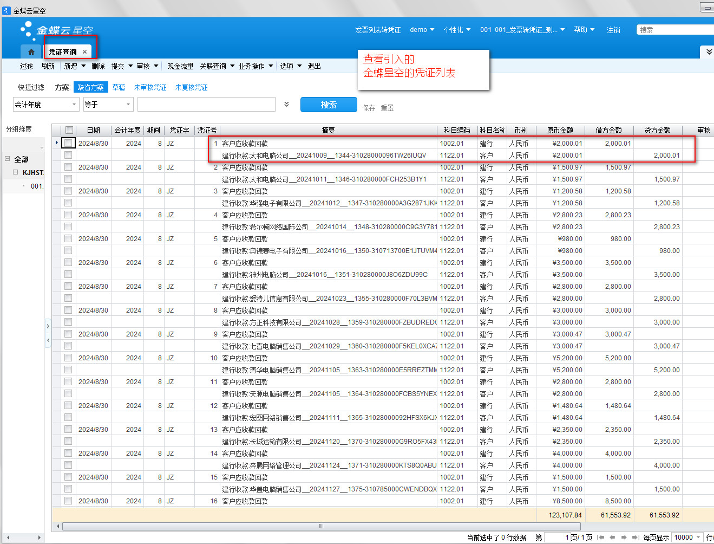Collapse the KJHST tree node
Viewport: 714px width, 544px height.
[15, 172]
